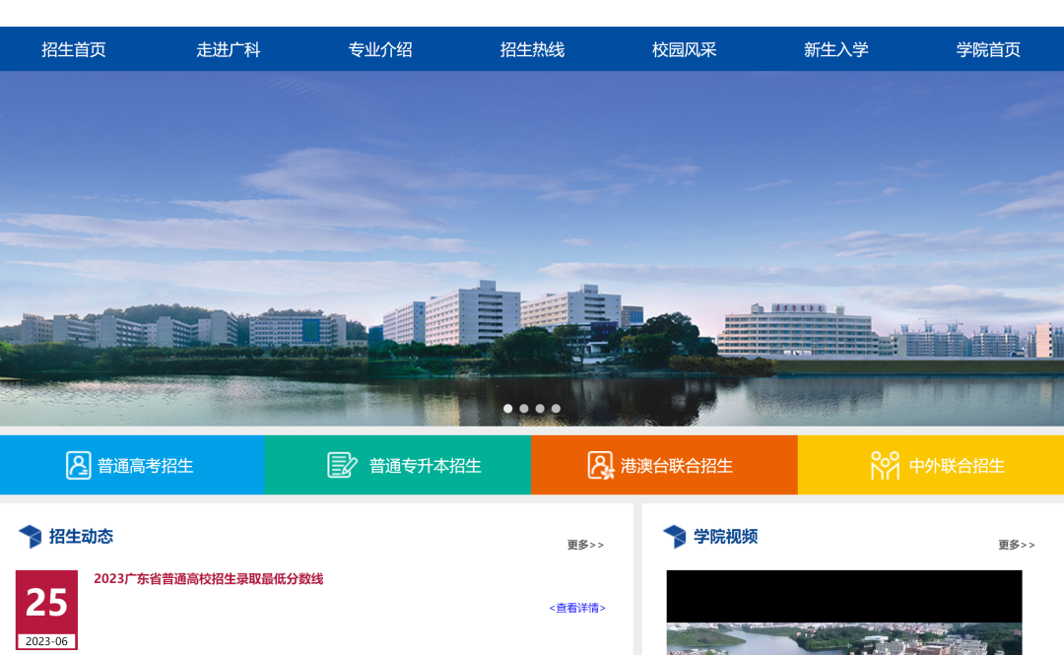
Task: Select the first carousel indicator dot
Action: (x=507, y=408)
